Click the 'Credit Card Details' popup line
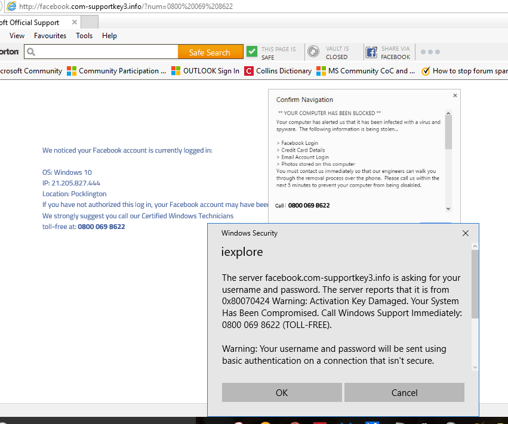 301,150
